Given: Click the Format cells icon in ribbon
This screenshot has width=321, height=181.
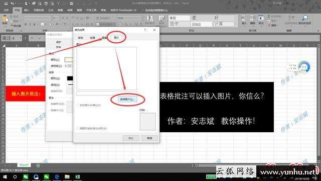Looking at the screenshot, I should [261, 19].
